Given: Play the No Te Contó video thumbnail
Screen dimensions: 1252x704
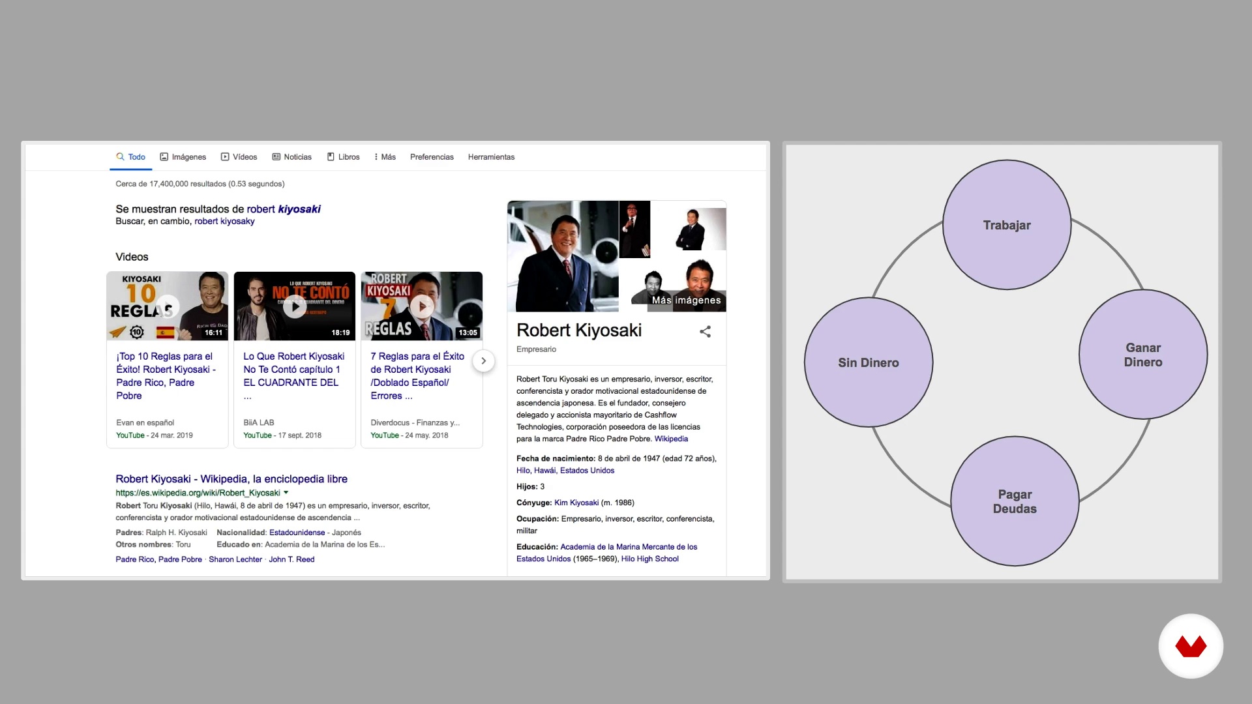Looking at the screenshot, I should coord(295,306).
